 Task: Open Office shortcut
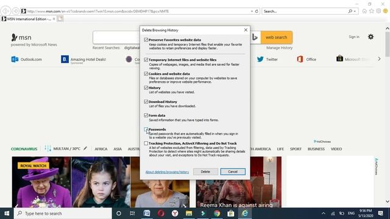tap(307, 60)
